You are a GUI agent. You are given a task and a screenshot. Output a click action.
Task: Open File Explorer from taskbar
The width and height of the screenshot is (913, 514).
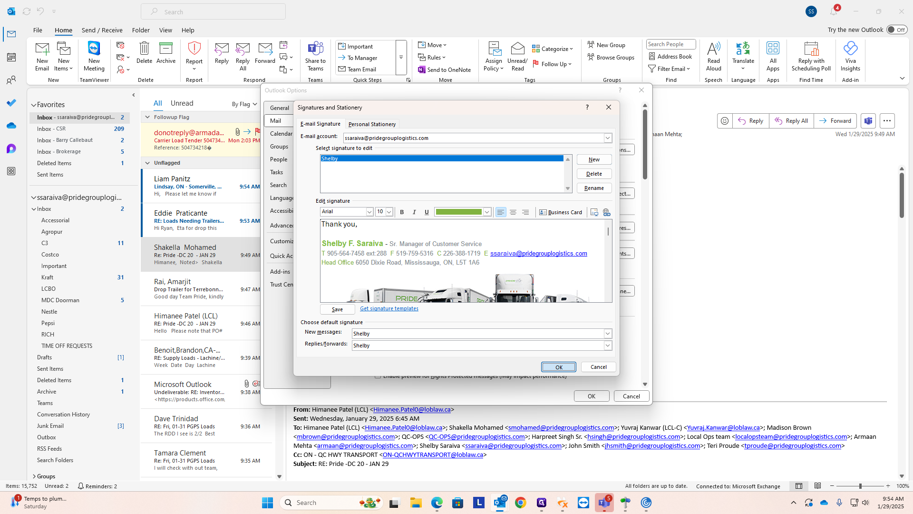(x=416, y=503)
